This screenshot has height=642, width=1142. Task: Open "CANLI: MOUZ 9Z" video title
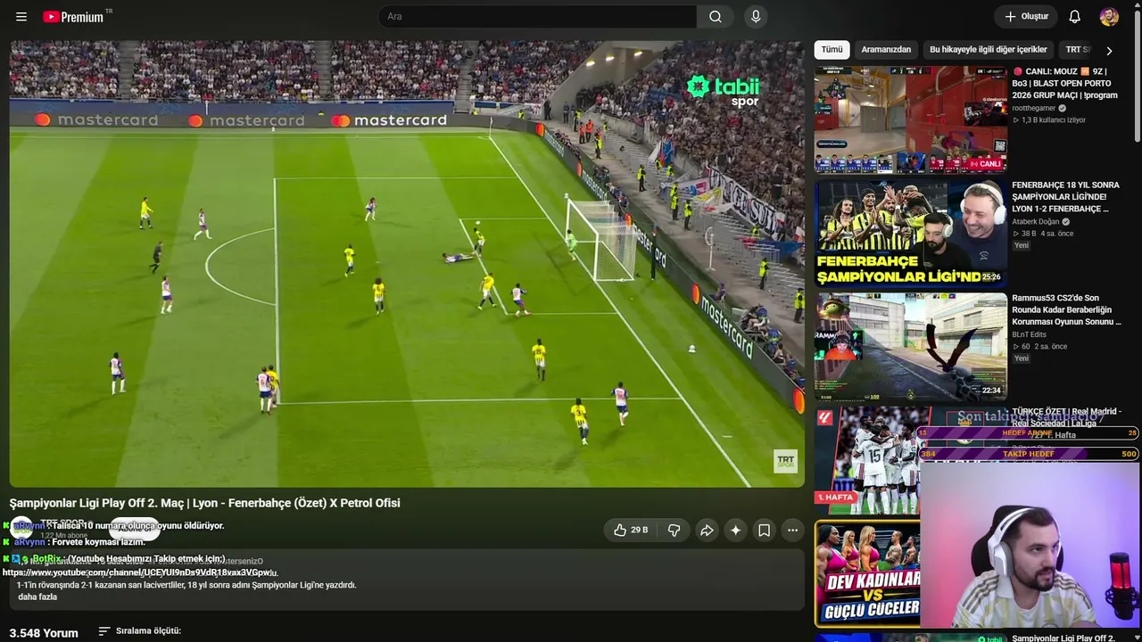click(1064, 83)
